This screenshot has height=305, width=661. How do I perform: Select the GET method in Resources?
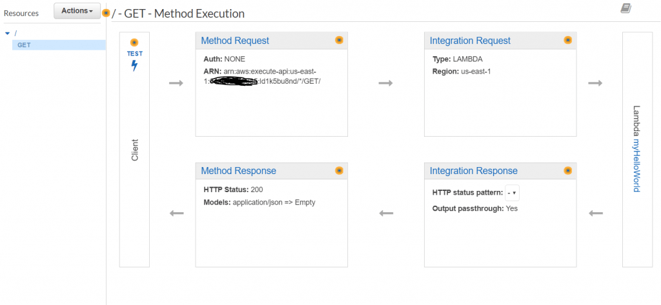(59, 44)
